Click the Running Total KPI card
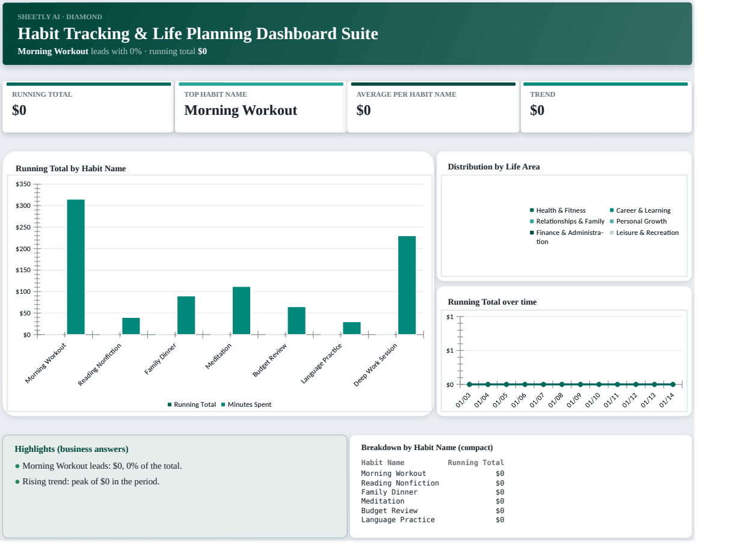Viewport: 738px width, 554px height. (88, 107)
